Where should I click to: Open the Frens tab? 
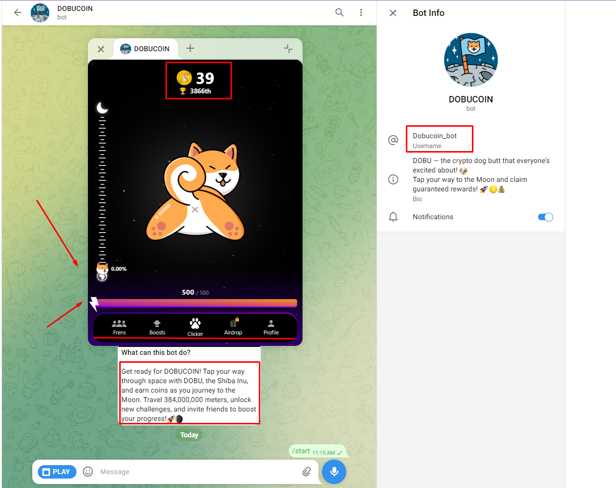click(119, 327)
